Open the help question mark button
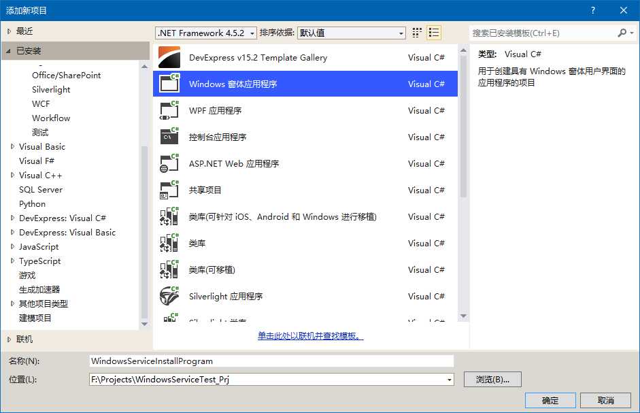The image size is (640, 413). (592, 10)
